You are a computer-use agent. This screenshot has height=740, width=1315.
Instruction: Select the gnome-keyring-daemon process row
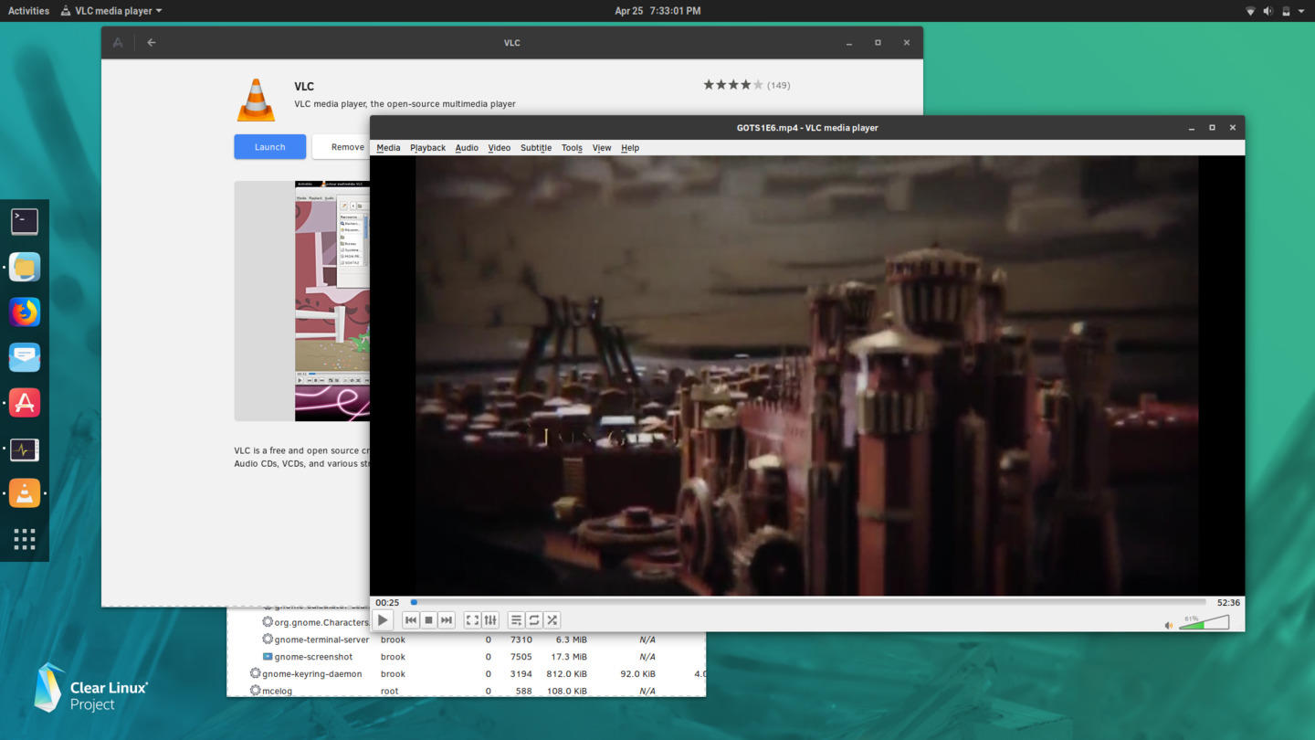click(466, 674)
